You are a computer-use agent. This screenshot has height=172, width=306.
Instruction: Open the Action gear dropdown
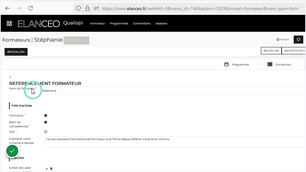coord(283,39)
